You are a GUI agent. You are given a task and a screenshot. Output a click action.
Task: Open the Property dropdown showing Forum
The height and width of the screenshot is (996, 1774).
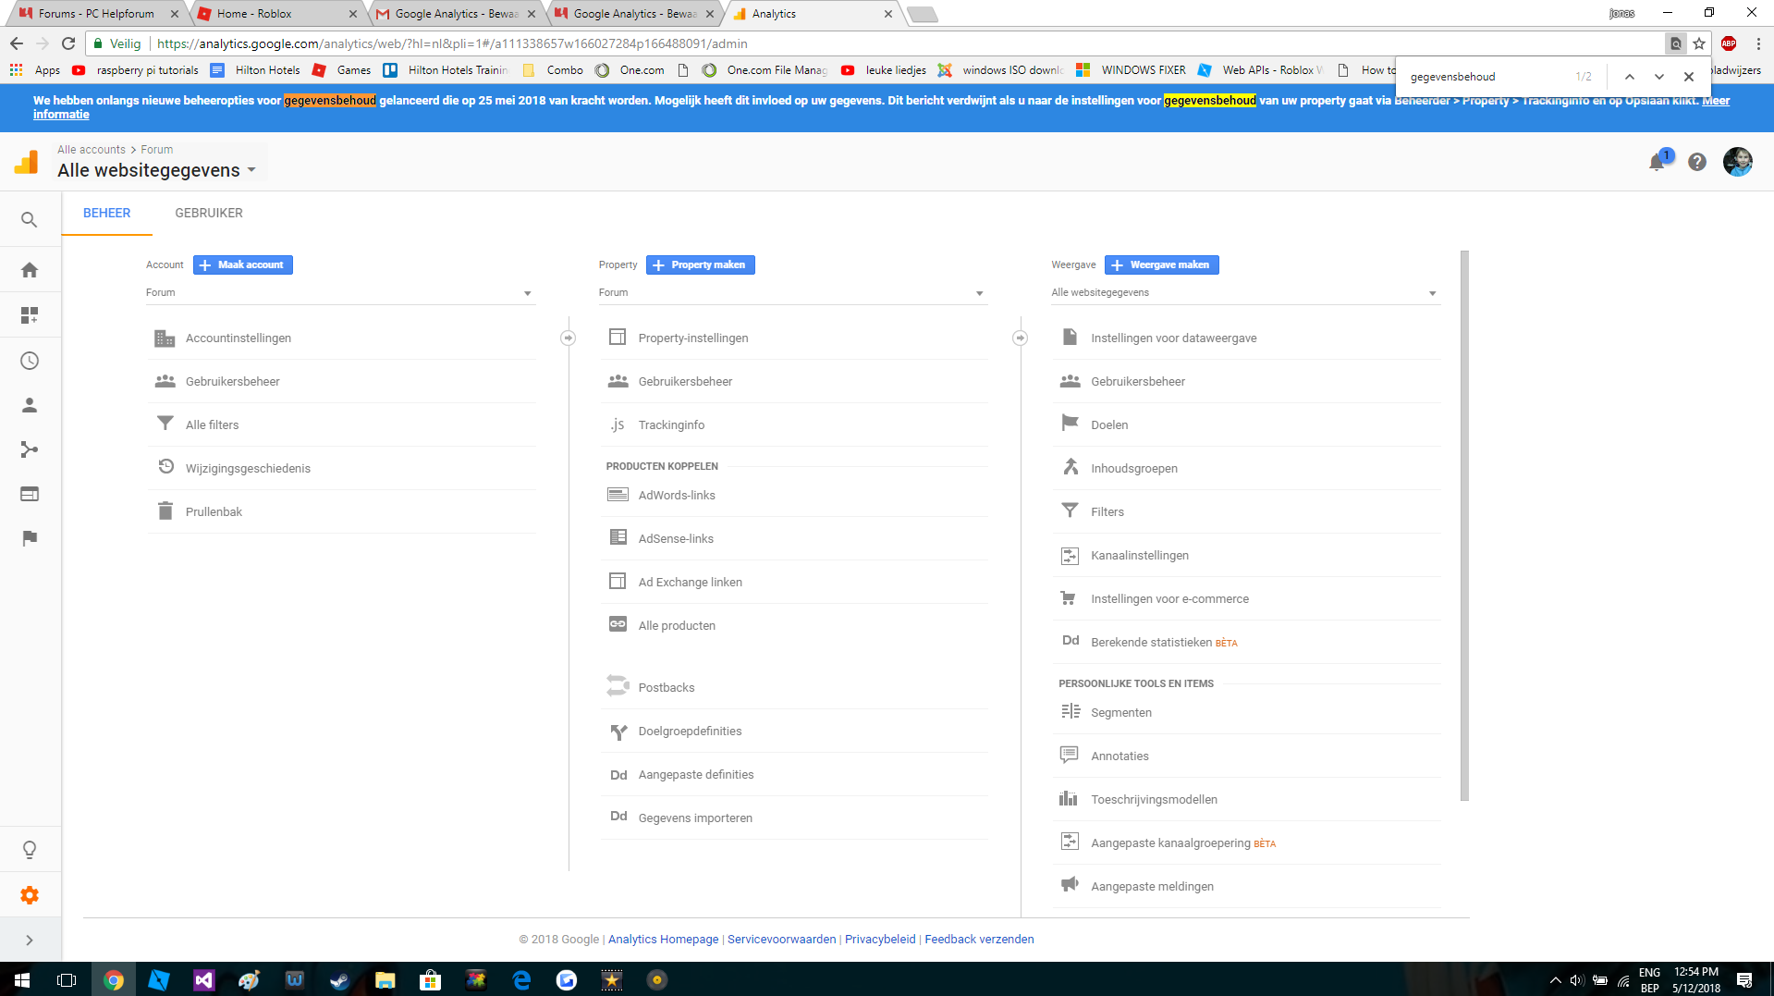(793, 293)
